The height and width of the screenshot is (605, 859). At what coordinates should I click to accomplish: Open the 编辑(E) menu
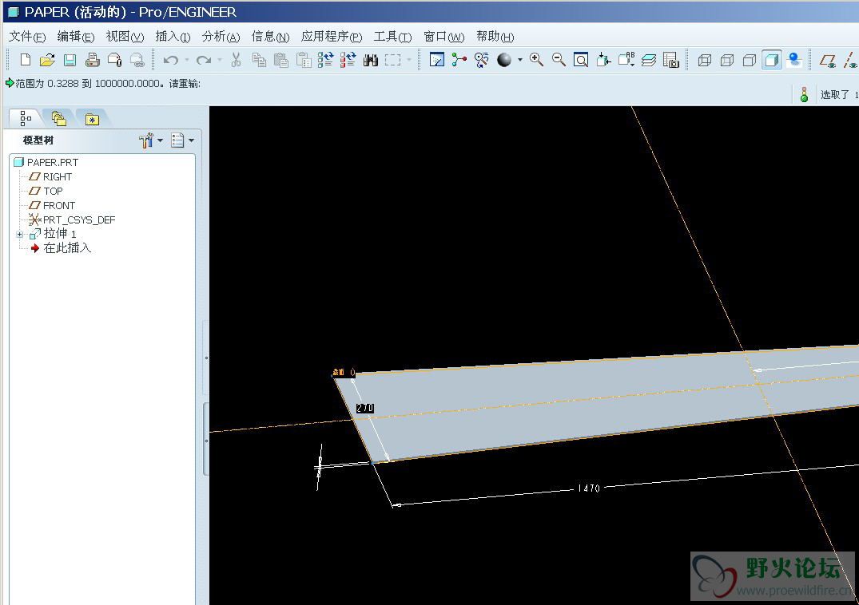tap(76, 37)
